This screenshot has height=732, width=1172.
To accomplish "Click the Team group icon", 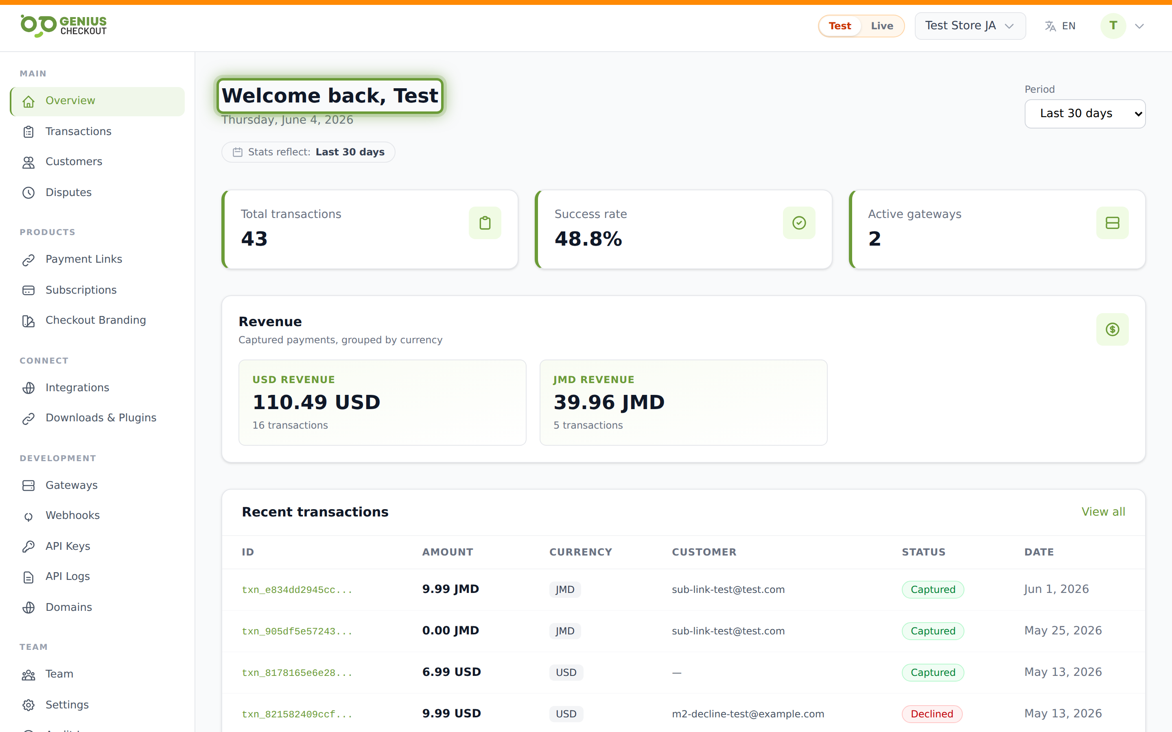I will pyautogui.click(x=28, y=675).
